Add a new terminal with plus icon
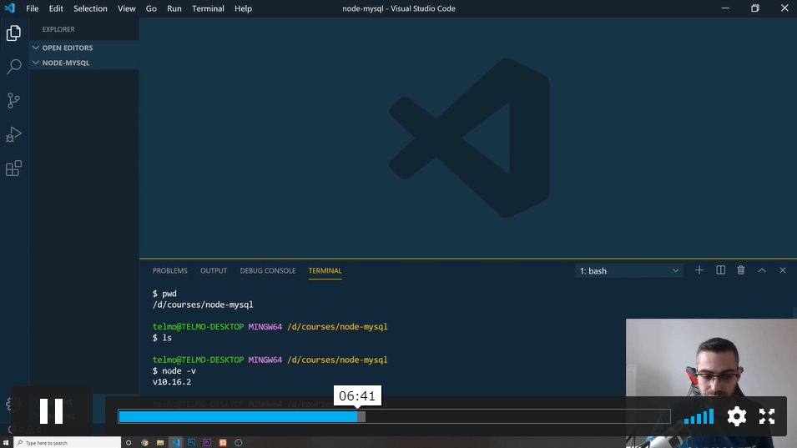797x448 pixels. pos(699,270)
